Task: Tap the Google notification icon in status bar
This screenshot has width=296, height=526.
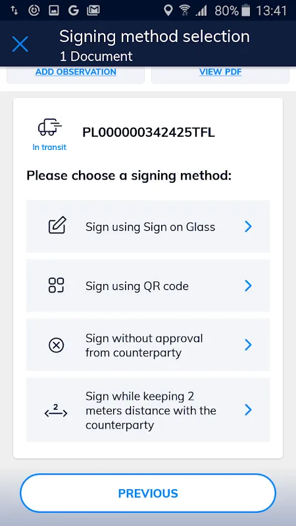Action: click(74, 11)
